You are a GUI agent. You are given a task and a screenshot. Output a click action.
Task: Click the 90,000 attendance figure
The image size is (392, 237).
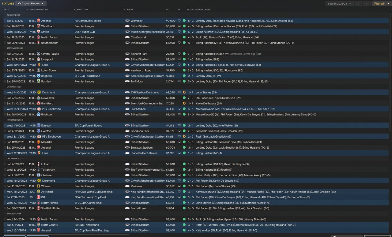(x=171, y=21)
